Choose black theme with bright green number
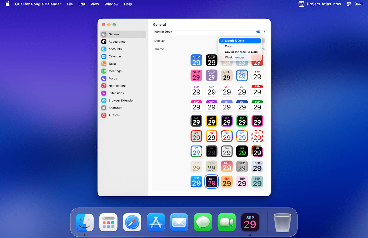The width and height of the screenshot is (368, 238). point(242,151)
